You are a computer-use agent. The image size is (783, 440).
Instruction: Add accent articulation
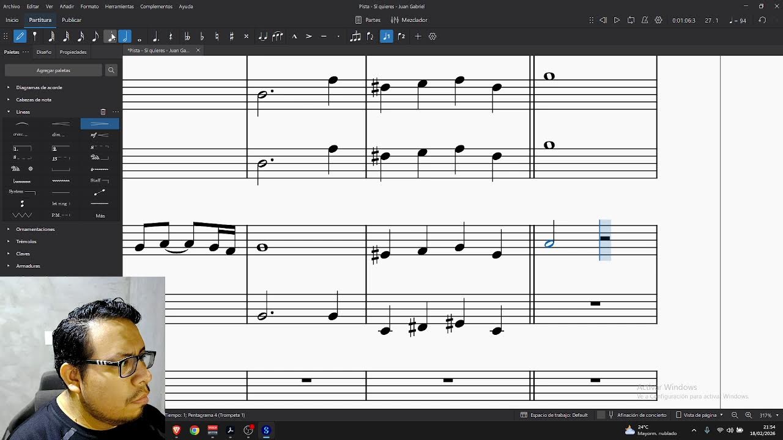[309, 37]
